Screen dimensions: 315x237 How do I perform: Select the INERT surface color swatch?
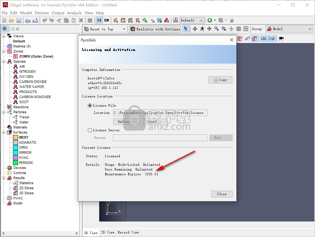pos(16,137)
